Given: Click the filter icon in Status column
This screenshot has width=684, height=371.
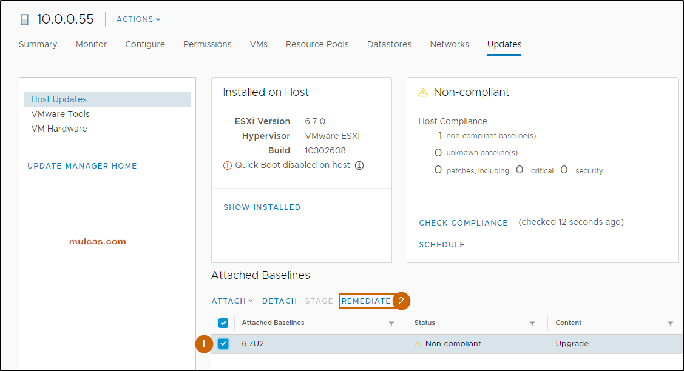Looking at the screenshot, I should coord(532,324).
